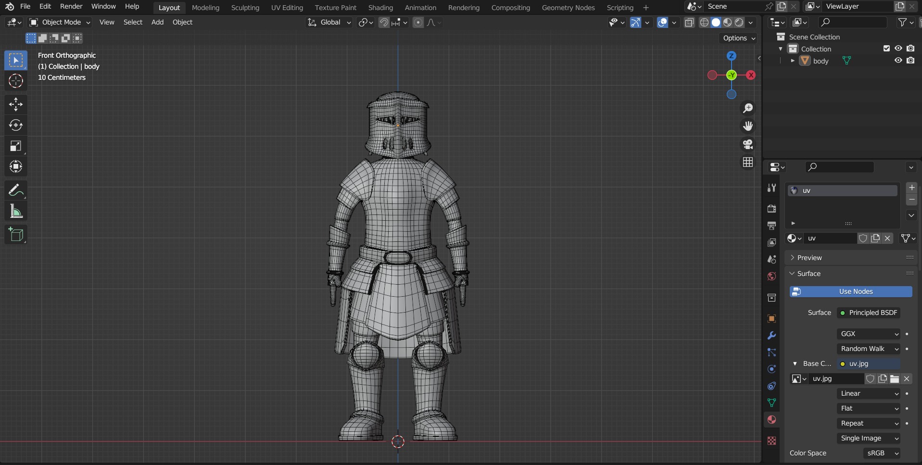Switch to the Shading workspace tab

(x=380, y=8)
